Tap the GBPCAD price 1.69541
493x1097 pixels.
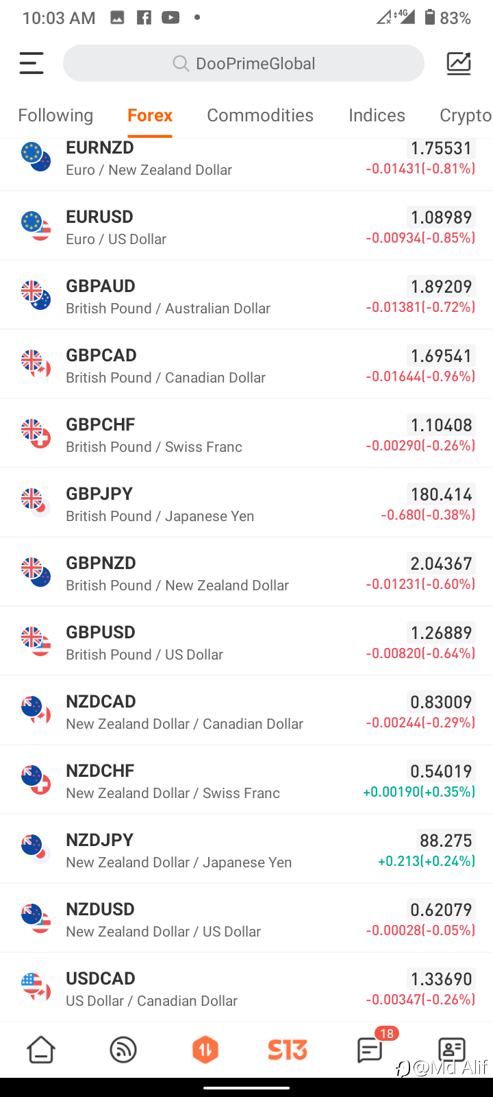coord(442,356)
